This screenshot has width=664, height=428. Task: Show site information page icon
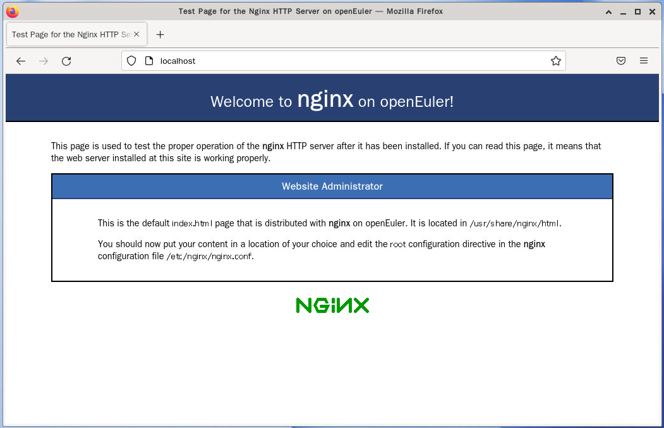[149, 61]
